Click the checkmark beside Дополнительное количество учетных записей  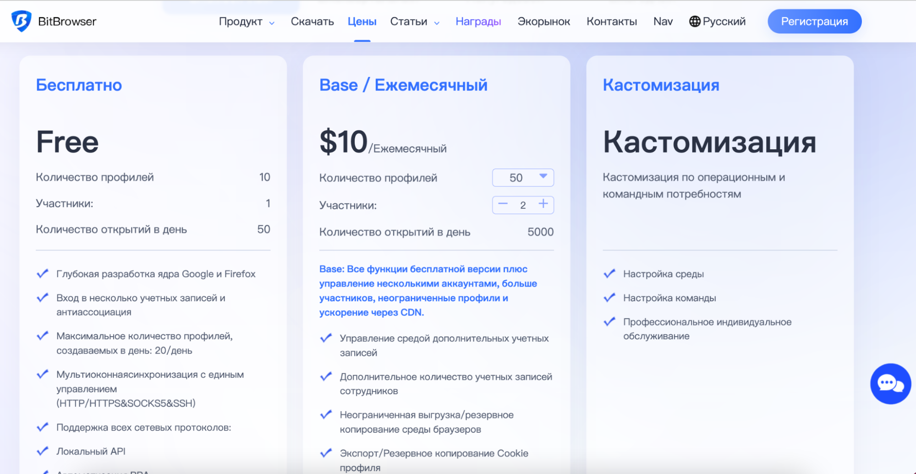click(326, 376)
